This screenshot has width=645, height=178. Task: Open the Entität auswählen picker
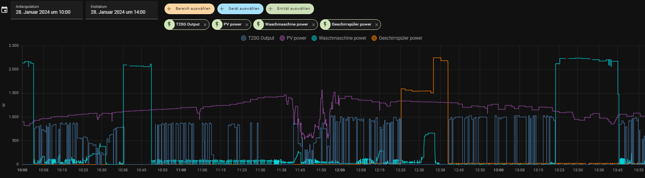click(x=290, y=9)
